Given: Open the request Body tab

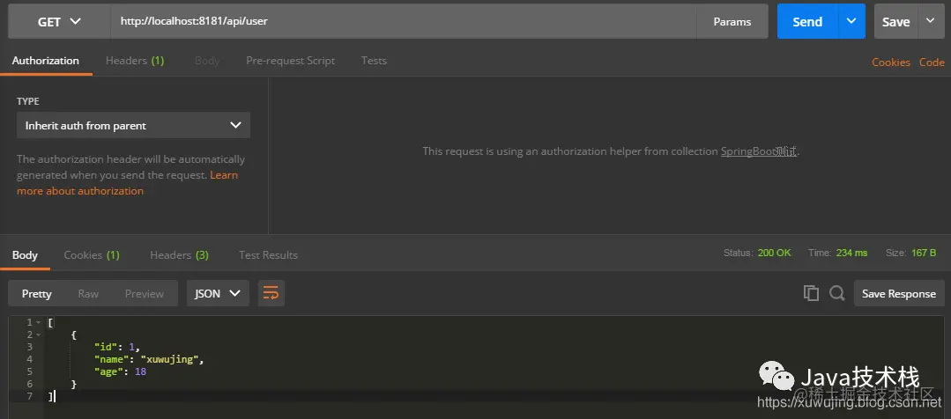Looking at the screenshot, I should tap(207, 61).
